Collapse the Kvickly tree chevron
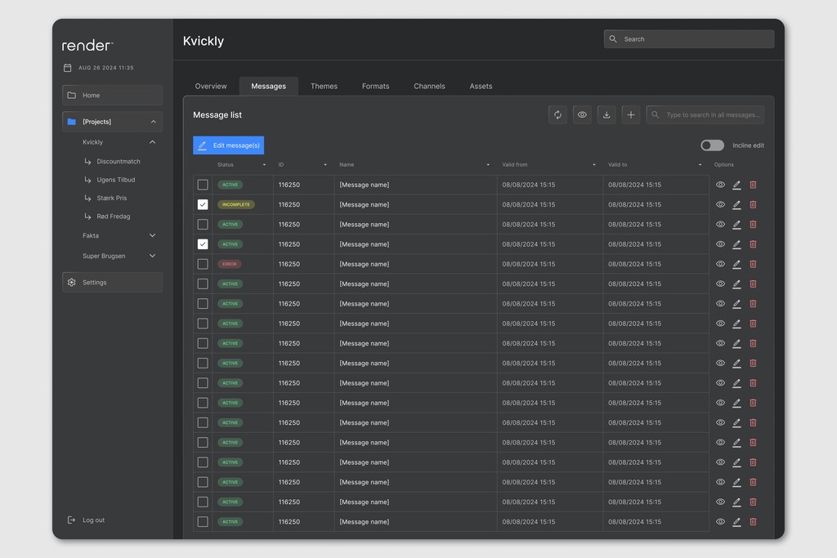 (152, 142)
